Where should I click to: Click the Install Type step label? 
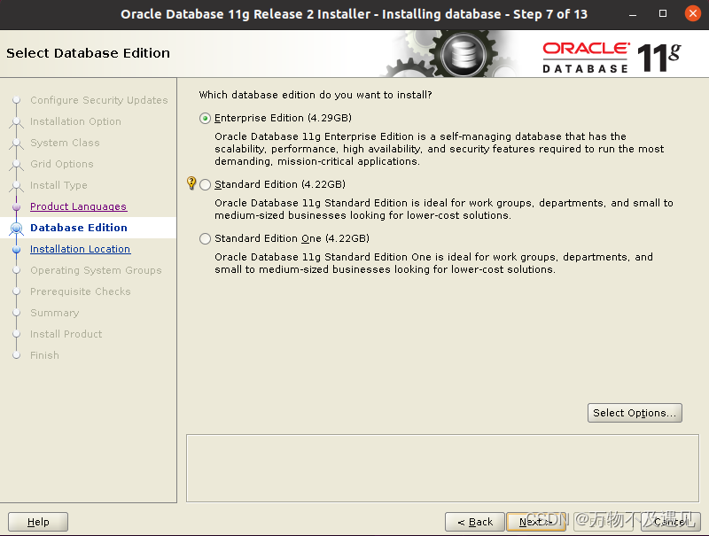[58, 185]
